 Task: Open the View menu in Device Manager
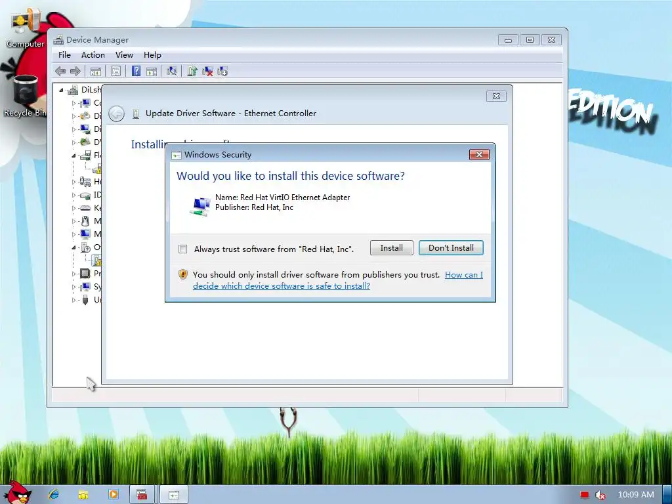click(124, 55)
